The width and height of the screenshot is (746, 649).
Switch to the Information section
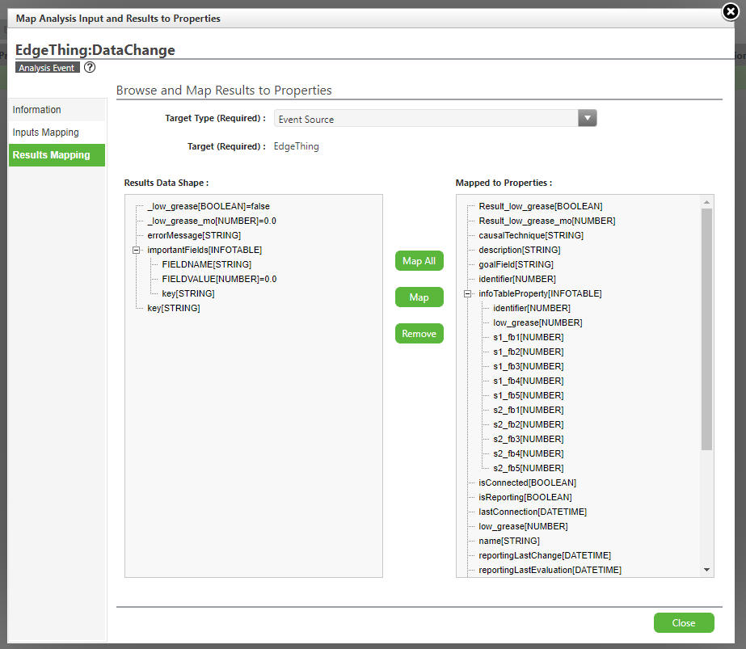point(36,109)
